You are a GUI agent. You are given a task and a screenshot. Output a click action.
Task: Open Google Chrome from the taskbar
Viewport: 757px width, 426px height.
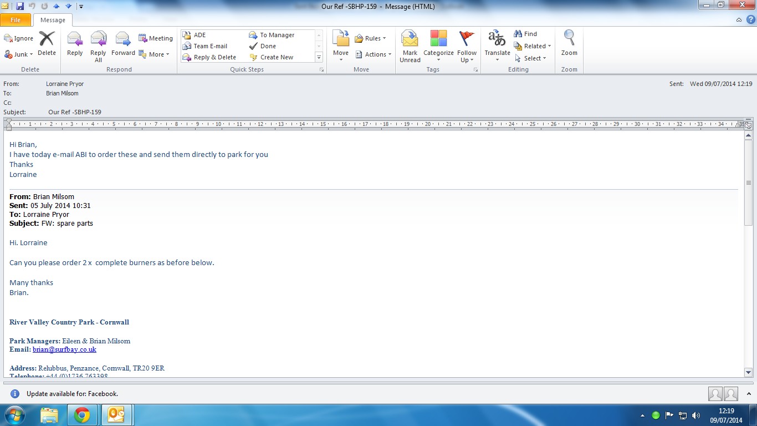(82, 415)
